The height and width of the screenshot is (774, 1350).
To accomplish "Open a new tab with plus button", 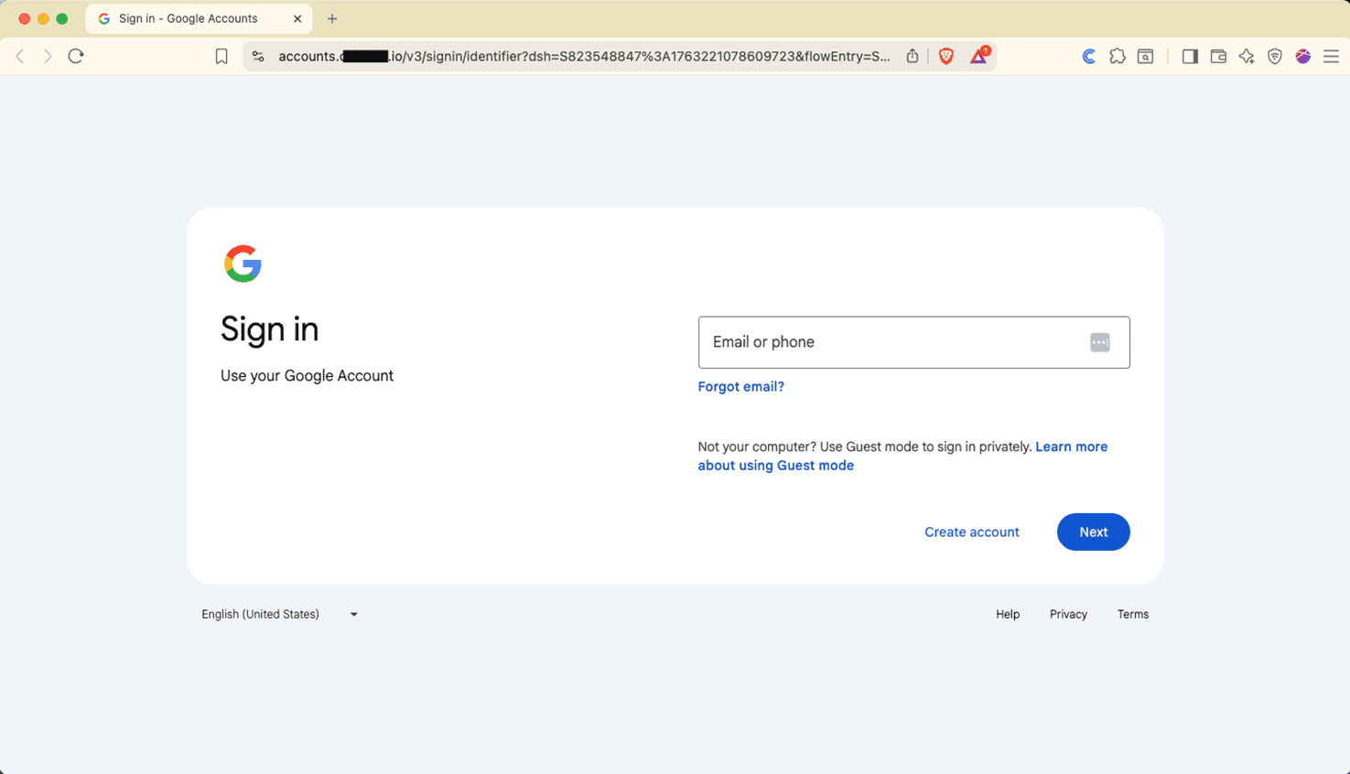I will point(332,18).
